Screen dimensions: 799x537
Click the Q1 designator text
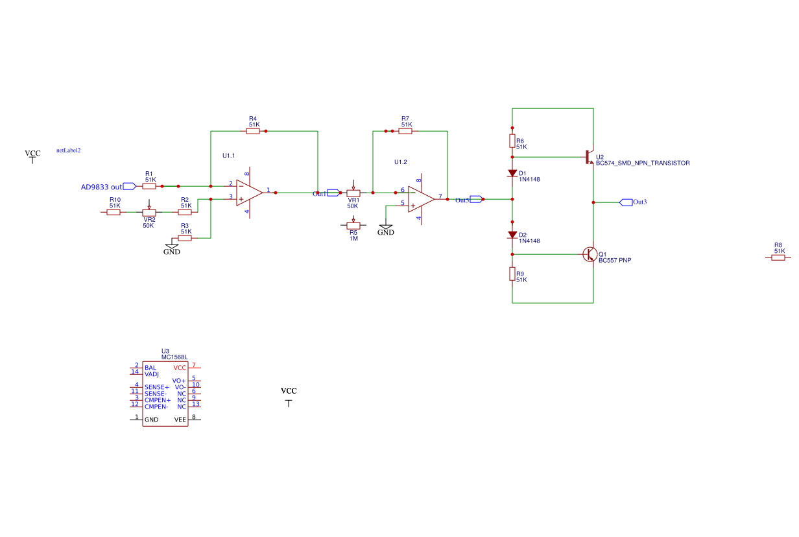(x=602, y=254)
